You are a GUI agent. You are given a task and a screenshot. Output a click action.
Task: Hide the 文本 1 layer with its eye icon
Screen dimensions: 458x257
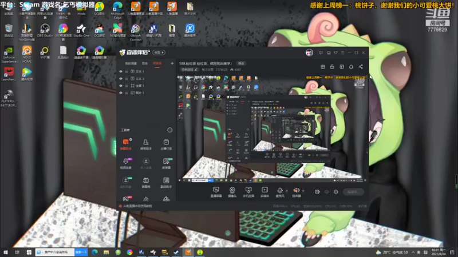[x=121, y=71]
